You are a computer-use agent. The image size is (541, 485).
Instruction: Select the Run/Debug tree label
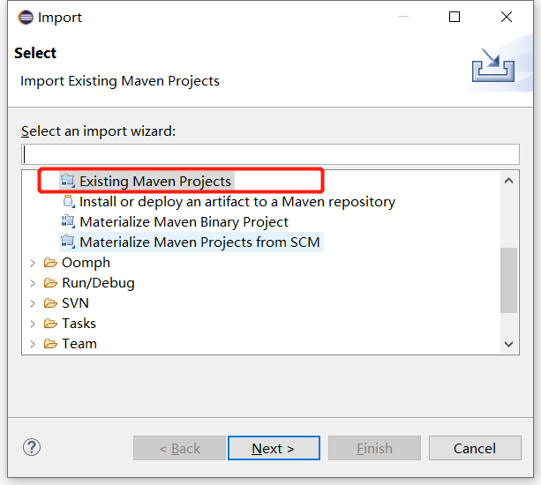click(x=98, y=283)
